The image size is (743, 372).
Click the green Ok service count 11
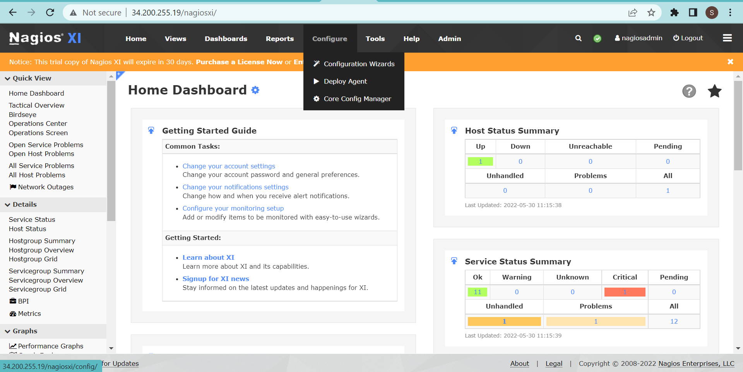(478, 292)
